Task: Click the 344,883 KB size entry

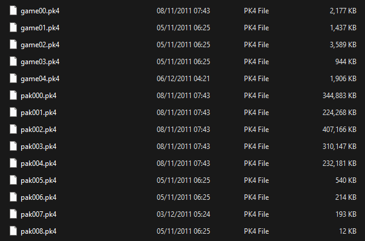Action: pos(340,96)
